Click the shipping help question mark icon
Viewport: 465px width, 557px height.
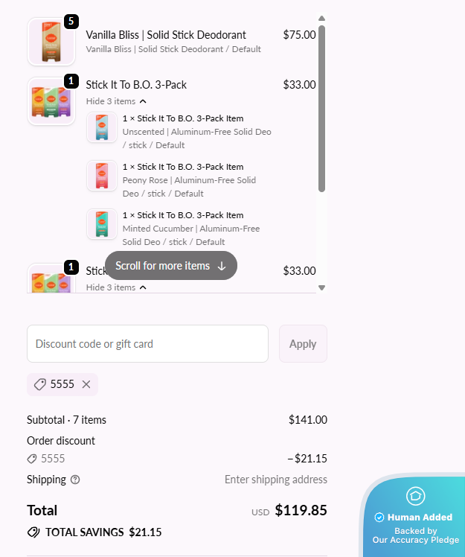[x=75, y=480]
